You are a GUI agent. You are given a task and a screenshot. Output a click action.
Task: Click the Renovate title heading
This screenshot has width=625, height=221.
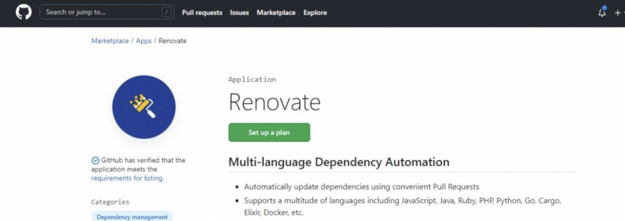click(x=275, y=102)
